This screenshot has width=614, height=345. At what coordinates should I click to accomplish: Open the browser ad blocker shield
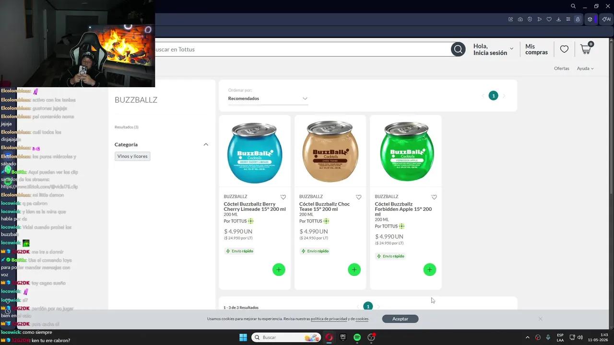(x=530, y=19)
